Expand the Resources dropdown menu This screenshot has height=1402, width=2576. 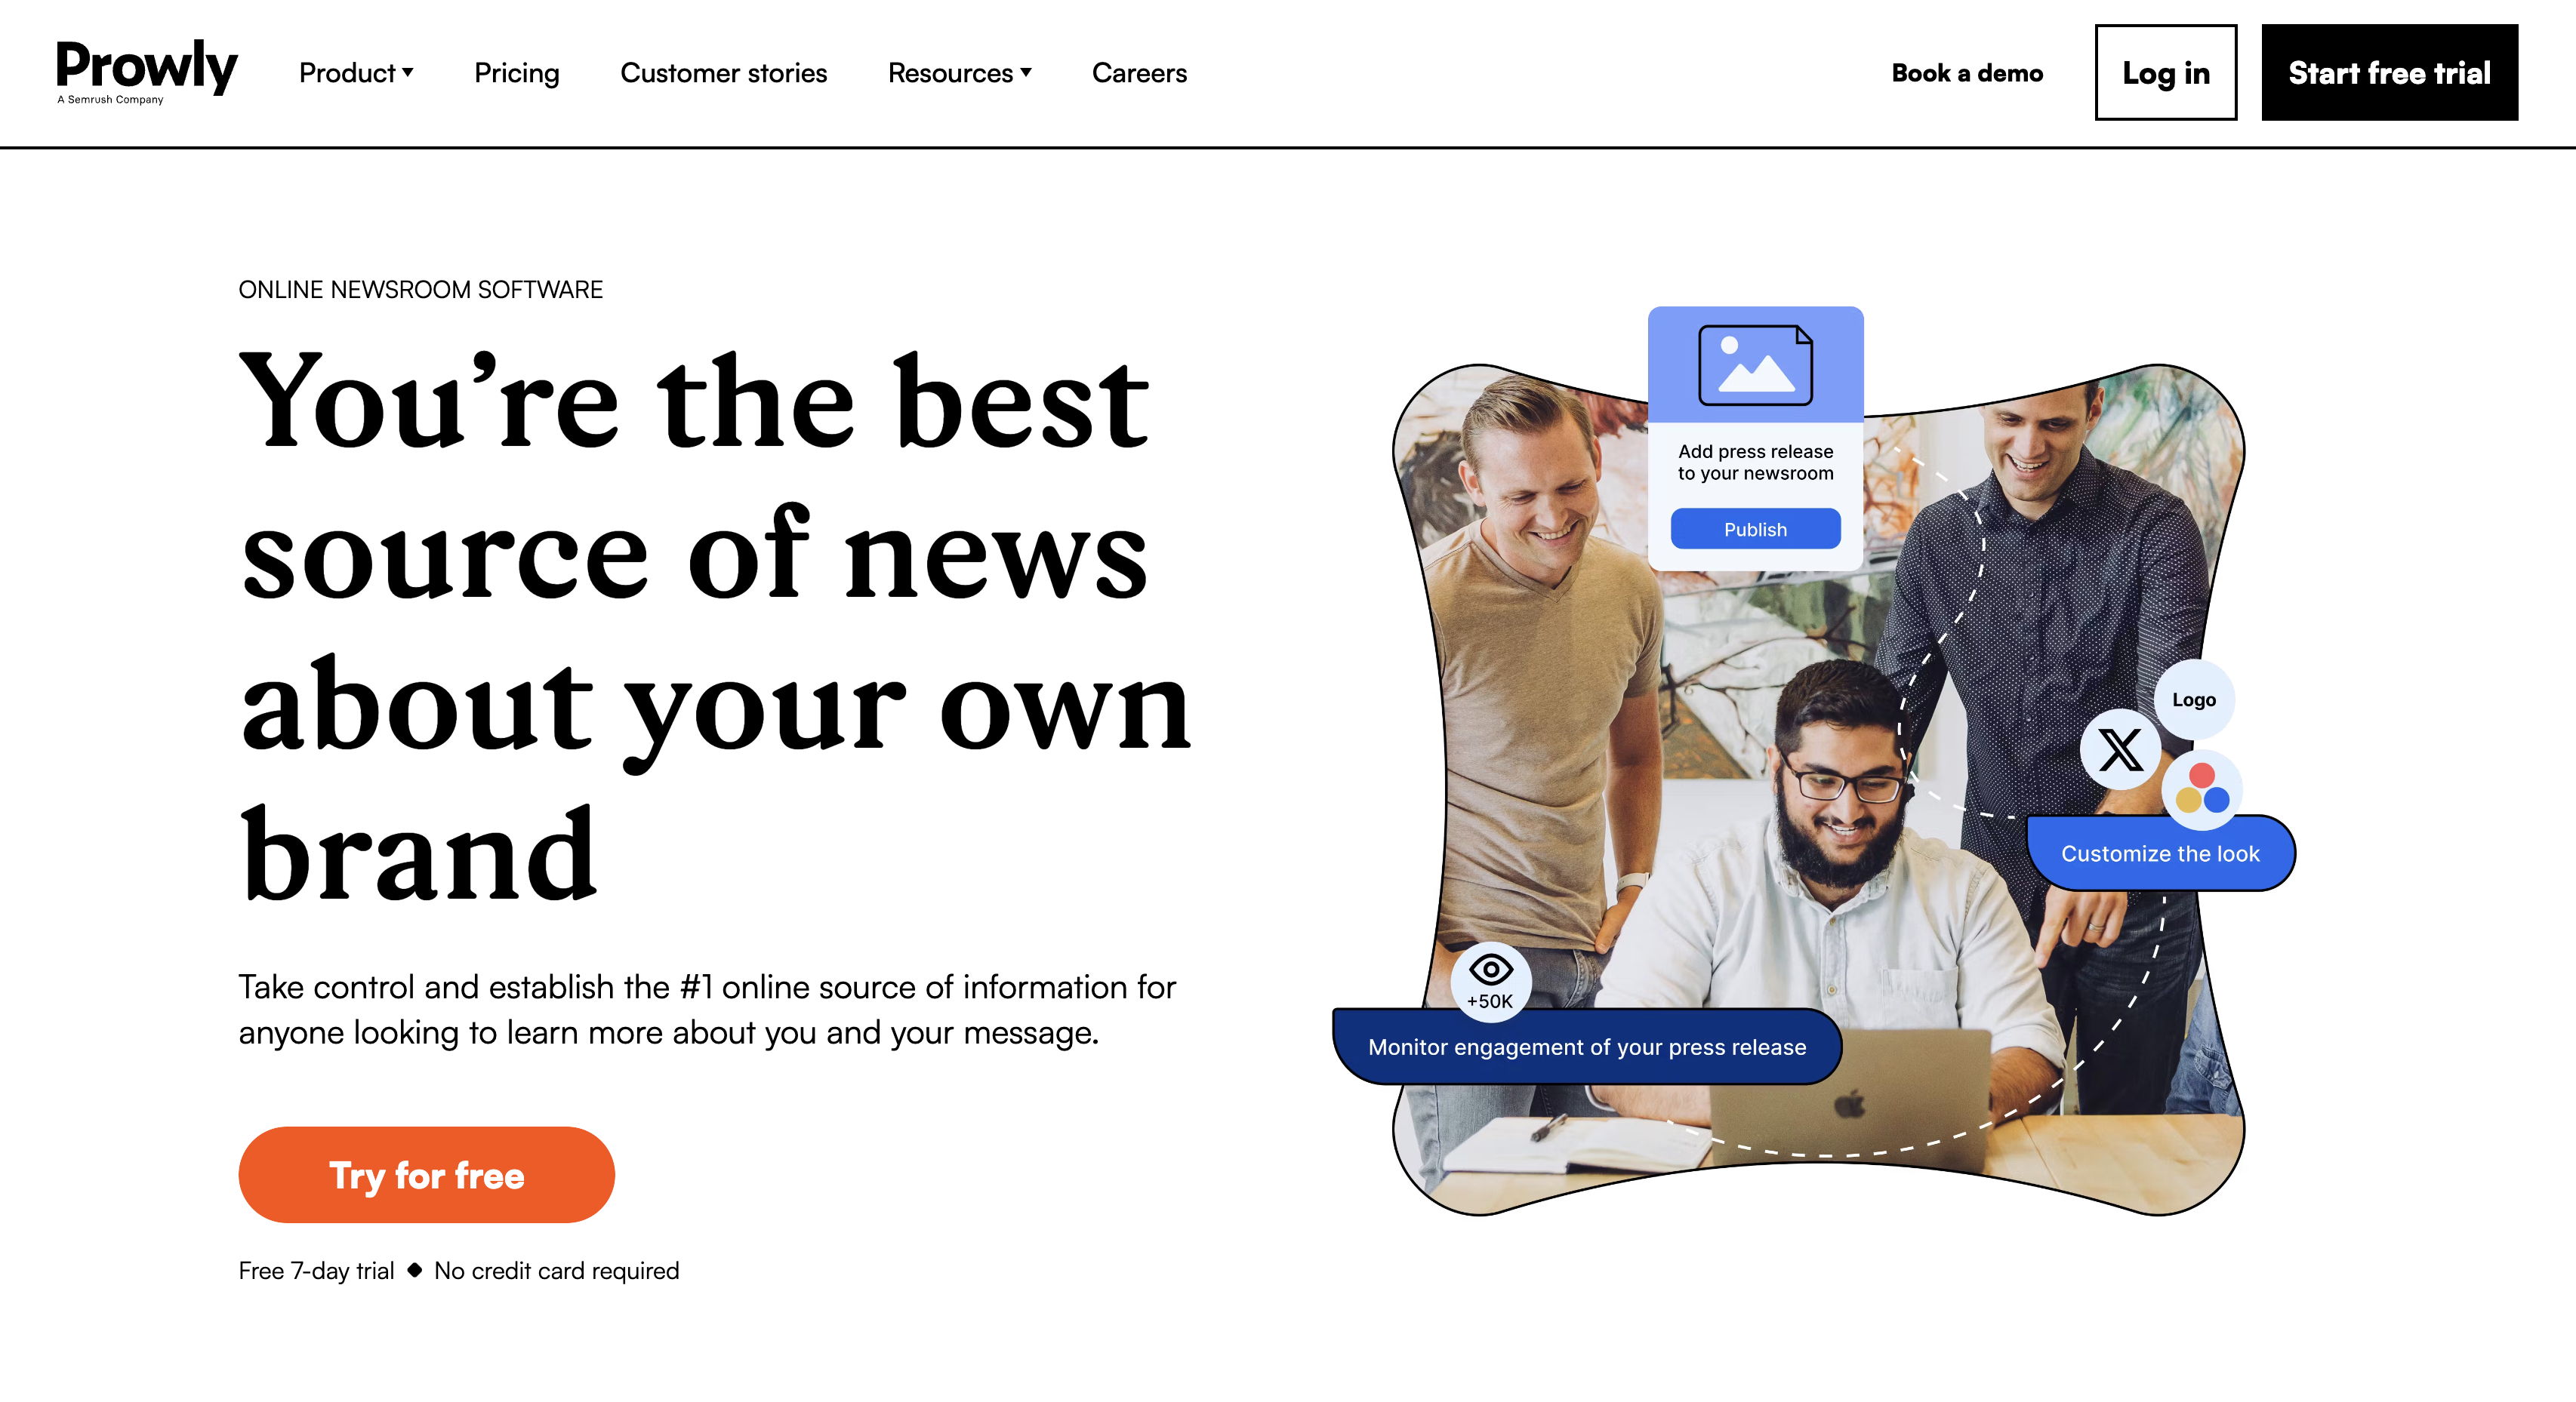tap(958, 72)
